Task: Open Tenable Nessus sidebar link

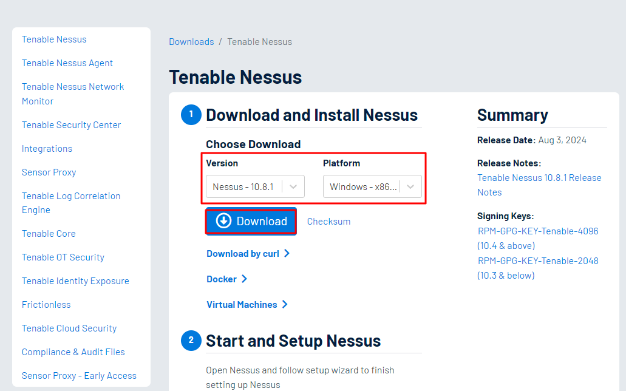Action: point(54,39)
